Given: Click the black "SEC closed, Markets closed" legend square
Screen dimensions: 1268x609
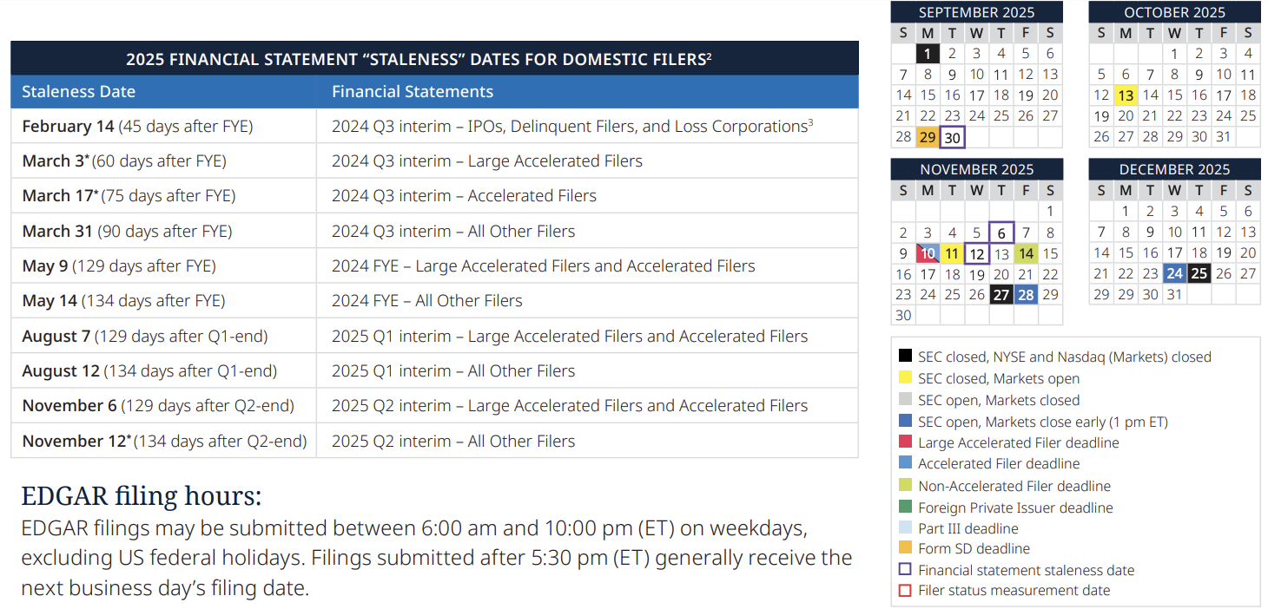Looking at the screenshot, I should coord(903,356).
